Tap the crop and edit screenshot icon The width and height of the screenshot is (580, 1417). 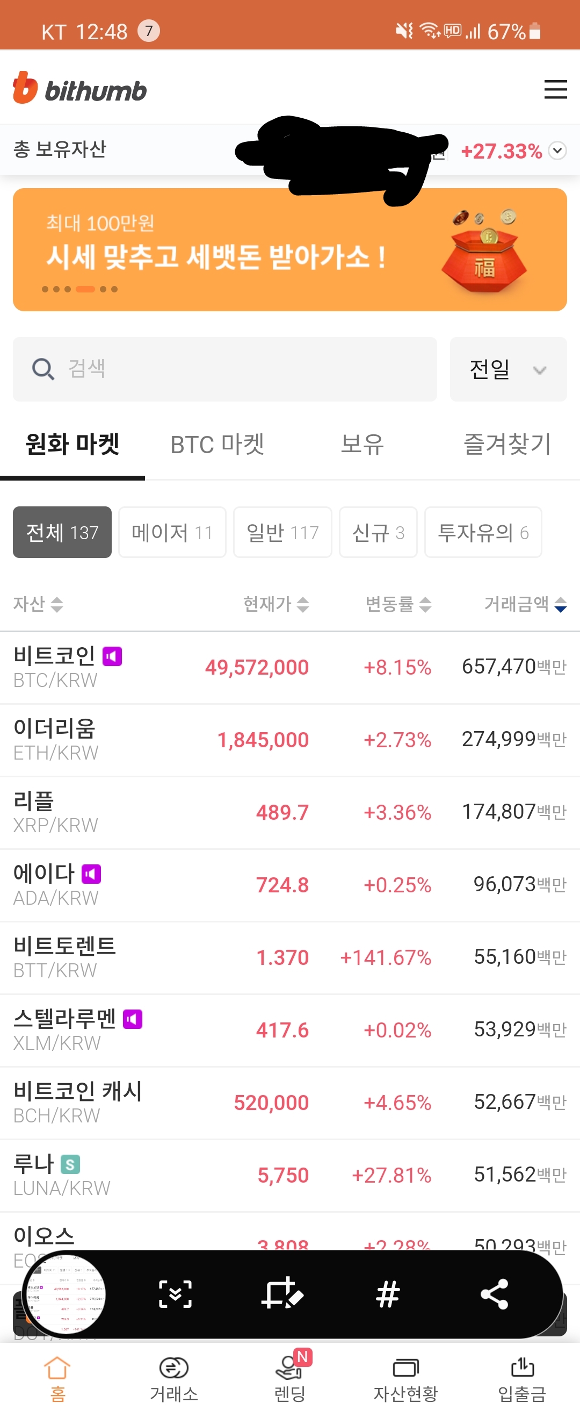pos(282,1294)
